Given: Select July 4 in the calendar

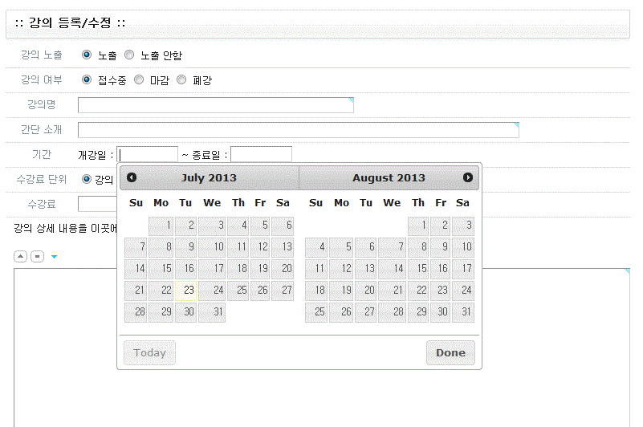Looking at the screenshot, I should pos(238,226).
